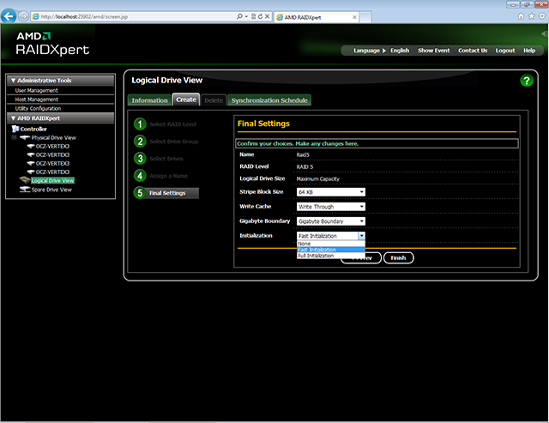
Task: Choose None in Initialization list
Action: (x=331, y=244)
